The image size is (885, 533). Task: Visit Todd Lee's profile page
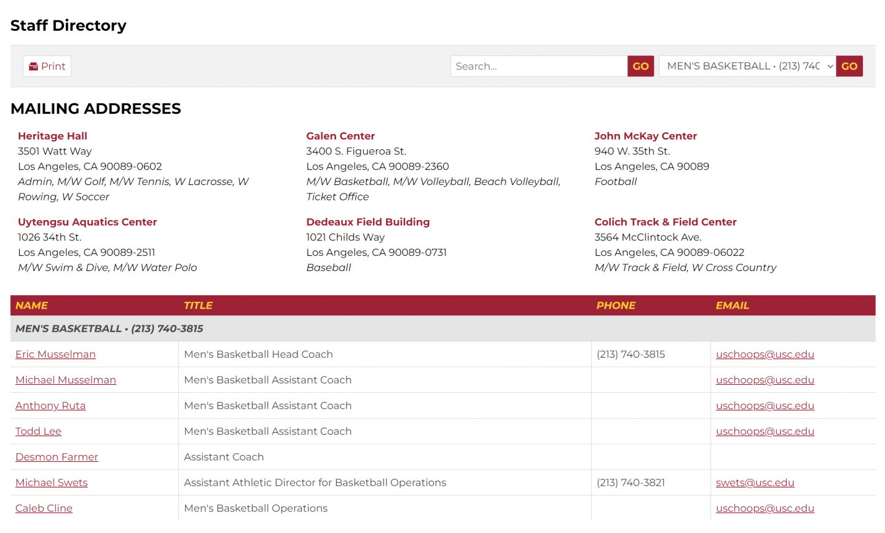click(38, 432)
